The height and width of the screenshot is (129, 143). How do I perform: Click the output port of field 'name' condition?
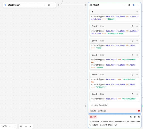click(137, 41)
